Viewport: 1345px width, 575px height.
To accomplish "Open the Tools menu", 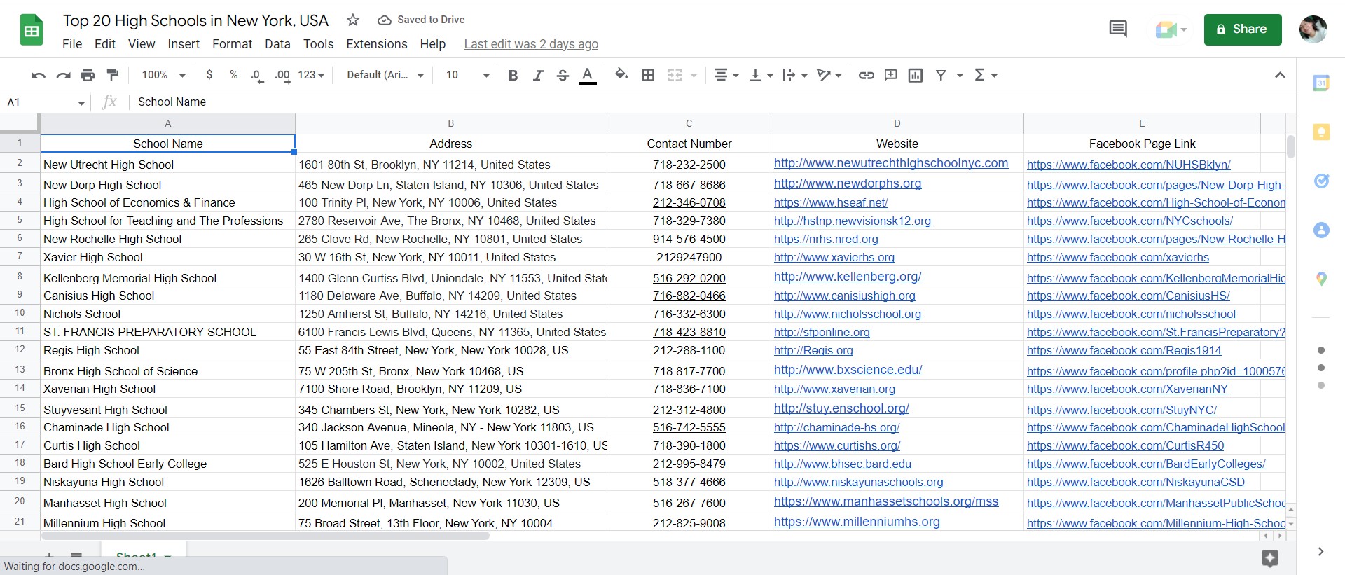I will 318,44.
